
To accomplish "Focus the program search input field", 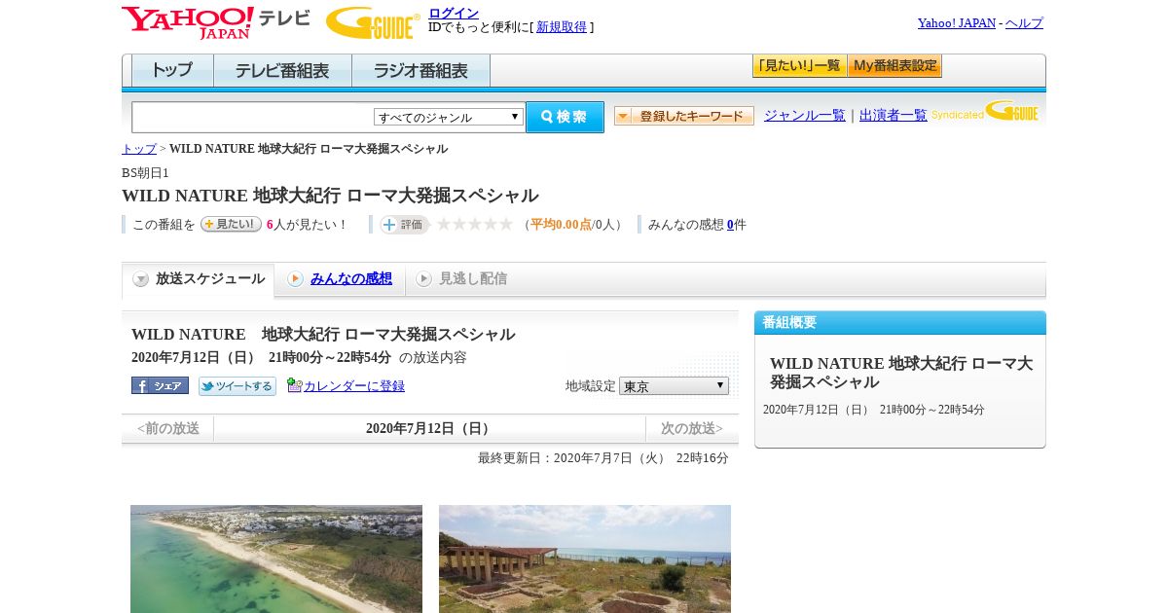I will 253,117.
